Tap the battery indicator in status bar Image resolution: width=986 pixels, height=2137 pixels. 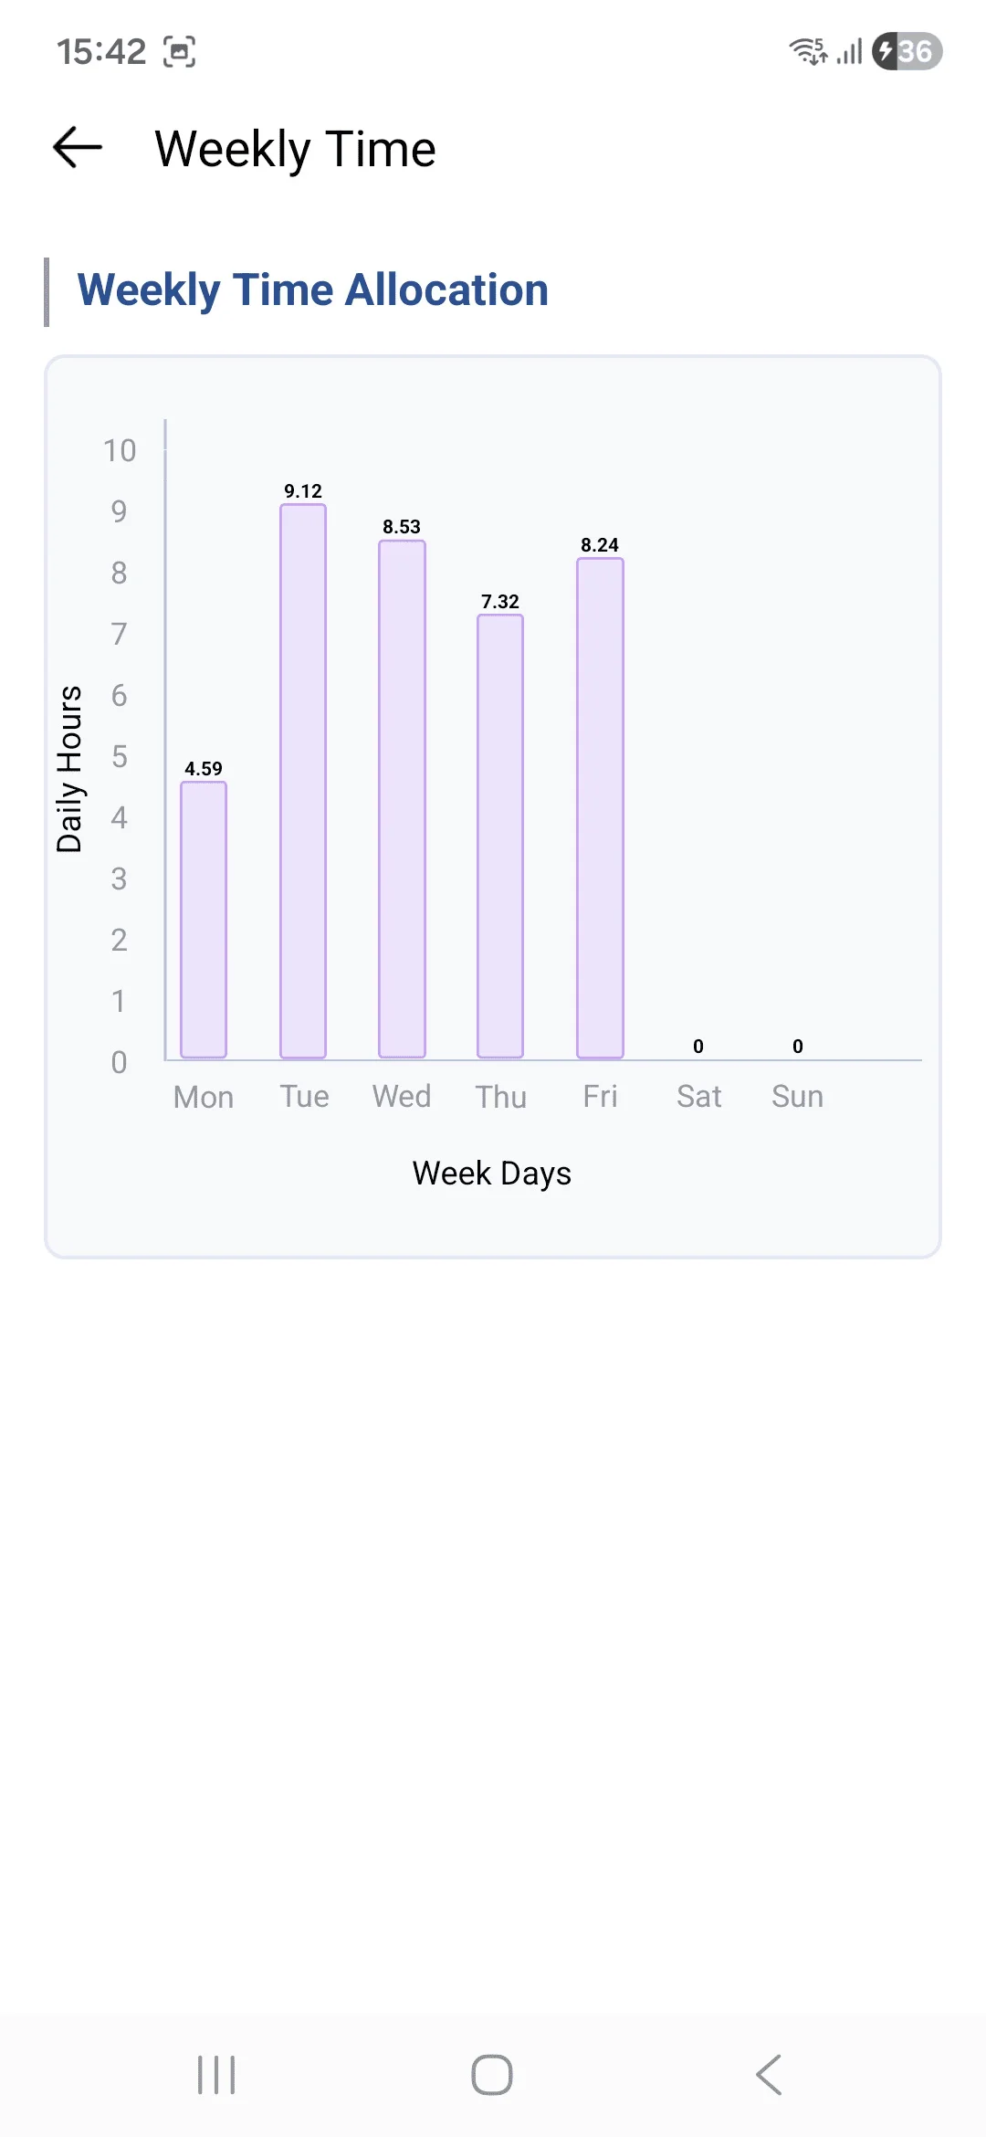[907, 51]
